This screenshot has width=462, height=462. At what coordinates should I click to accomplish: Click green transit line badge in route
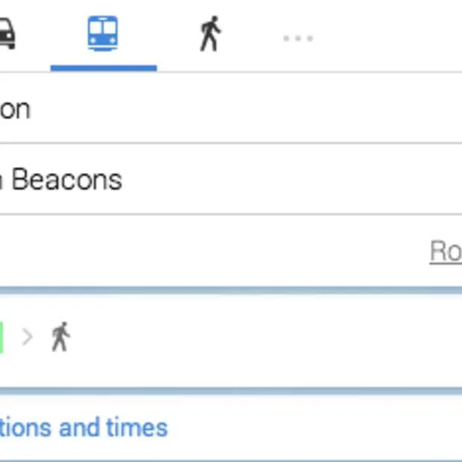point(1,337)
